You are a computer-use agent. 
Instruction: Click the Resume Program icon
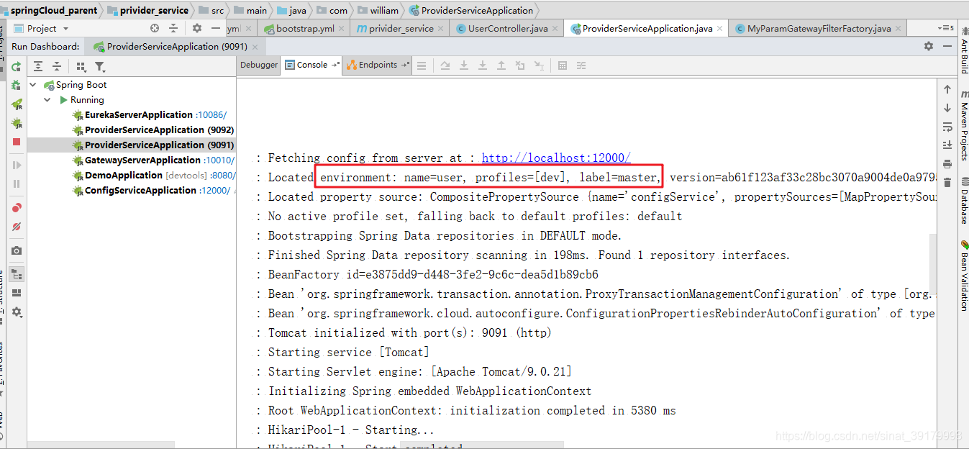click(x=17, y=165)
